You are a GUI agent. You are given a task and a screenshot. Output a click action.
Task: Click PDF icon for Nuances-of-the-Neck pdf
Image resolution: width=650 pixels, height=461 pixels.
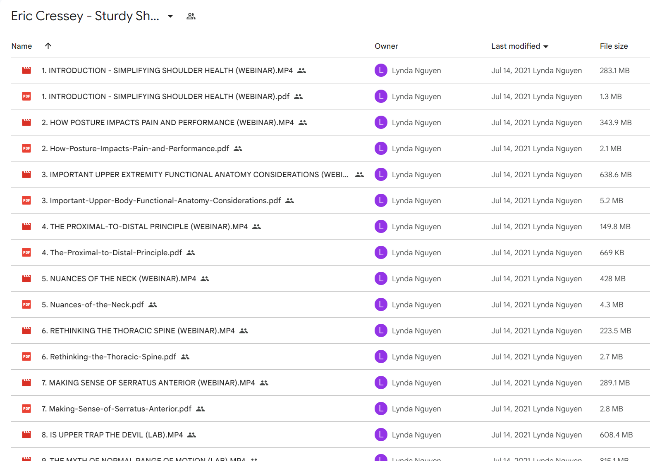26,305
